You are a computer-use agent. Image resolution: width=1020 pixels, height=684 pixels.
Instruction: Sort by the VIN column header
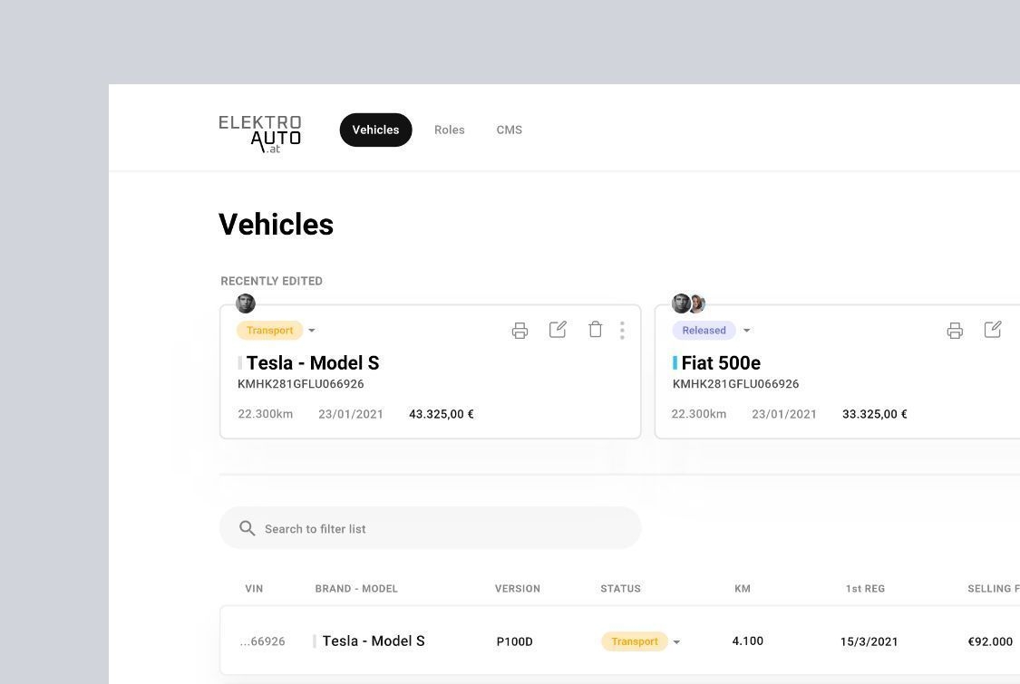click(x=255, y=589)
